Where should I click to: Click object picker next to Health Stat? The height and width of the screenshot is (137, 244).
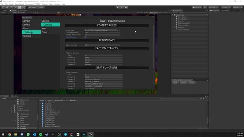pos(119,30)
